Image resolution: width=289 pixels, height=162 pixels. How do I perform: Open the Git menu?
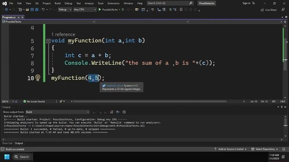(x=37, y=3)
